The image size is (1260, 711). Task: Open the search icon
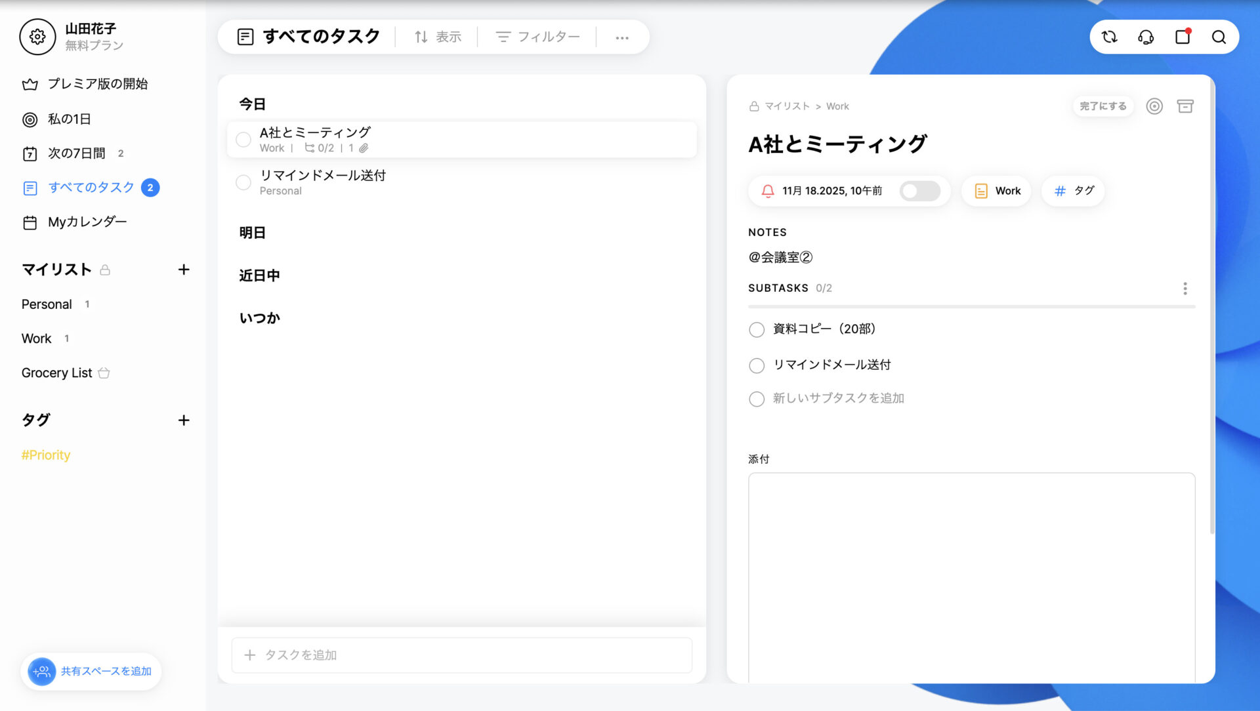1219,37
